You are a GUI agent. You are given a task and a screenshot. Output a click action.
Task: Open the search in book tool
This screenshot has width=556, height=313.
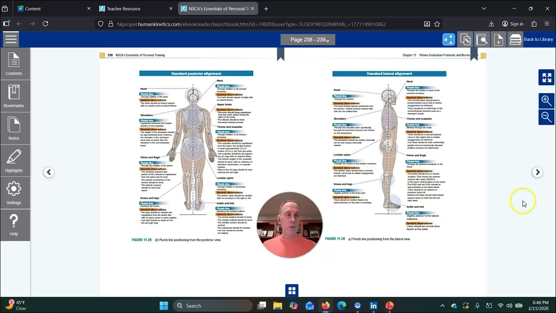point(482,40)
